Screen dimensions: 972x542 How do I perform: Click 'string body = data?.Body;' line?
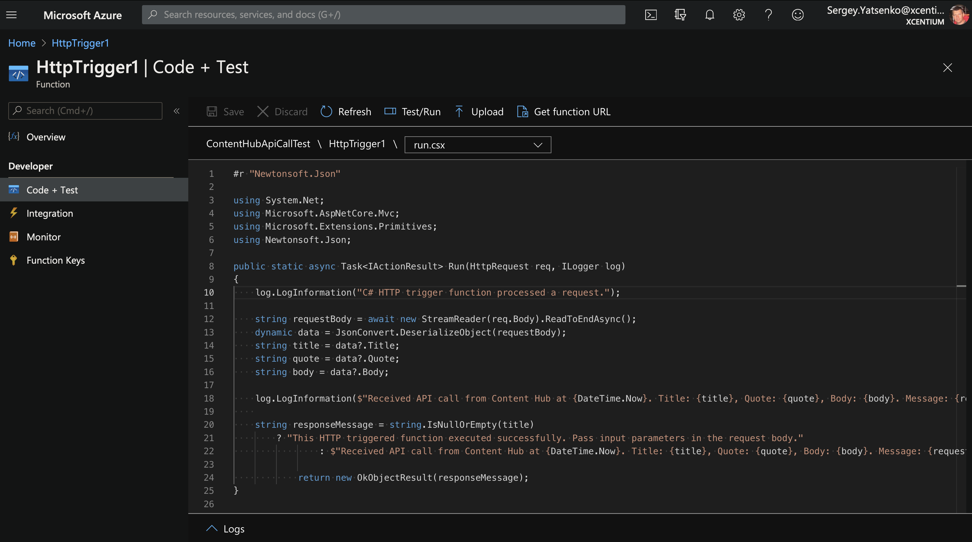pos(321,372)
